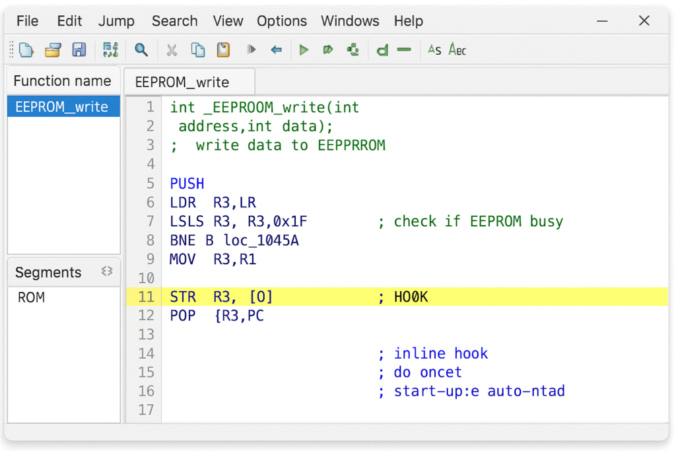Click the 'As' string toolbar icon
This screenshot has height=451, width=676.
click(x=434, y=50)
